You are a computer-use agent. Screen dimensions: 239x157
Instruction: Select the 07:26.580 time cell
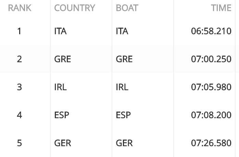tap(211, 143)
